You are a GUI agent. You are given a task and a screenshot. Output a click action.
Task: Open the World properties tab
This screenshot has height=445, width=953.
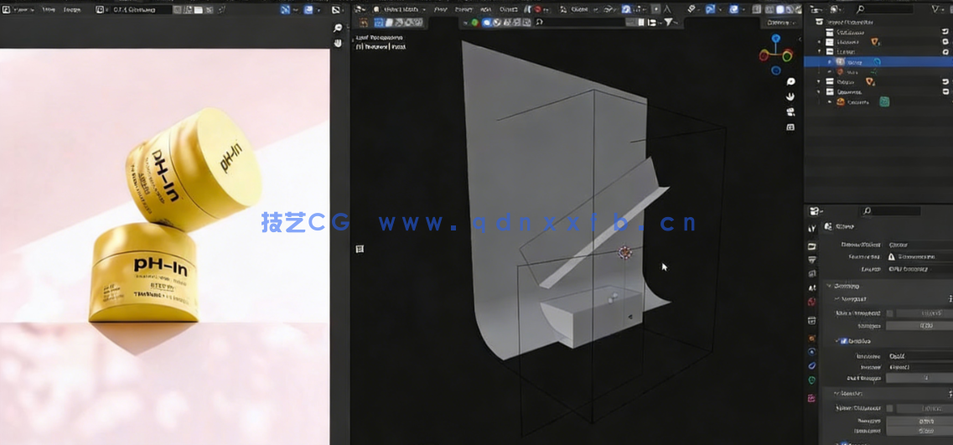pyautogui.click(x=812, y=302)
